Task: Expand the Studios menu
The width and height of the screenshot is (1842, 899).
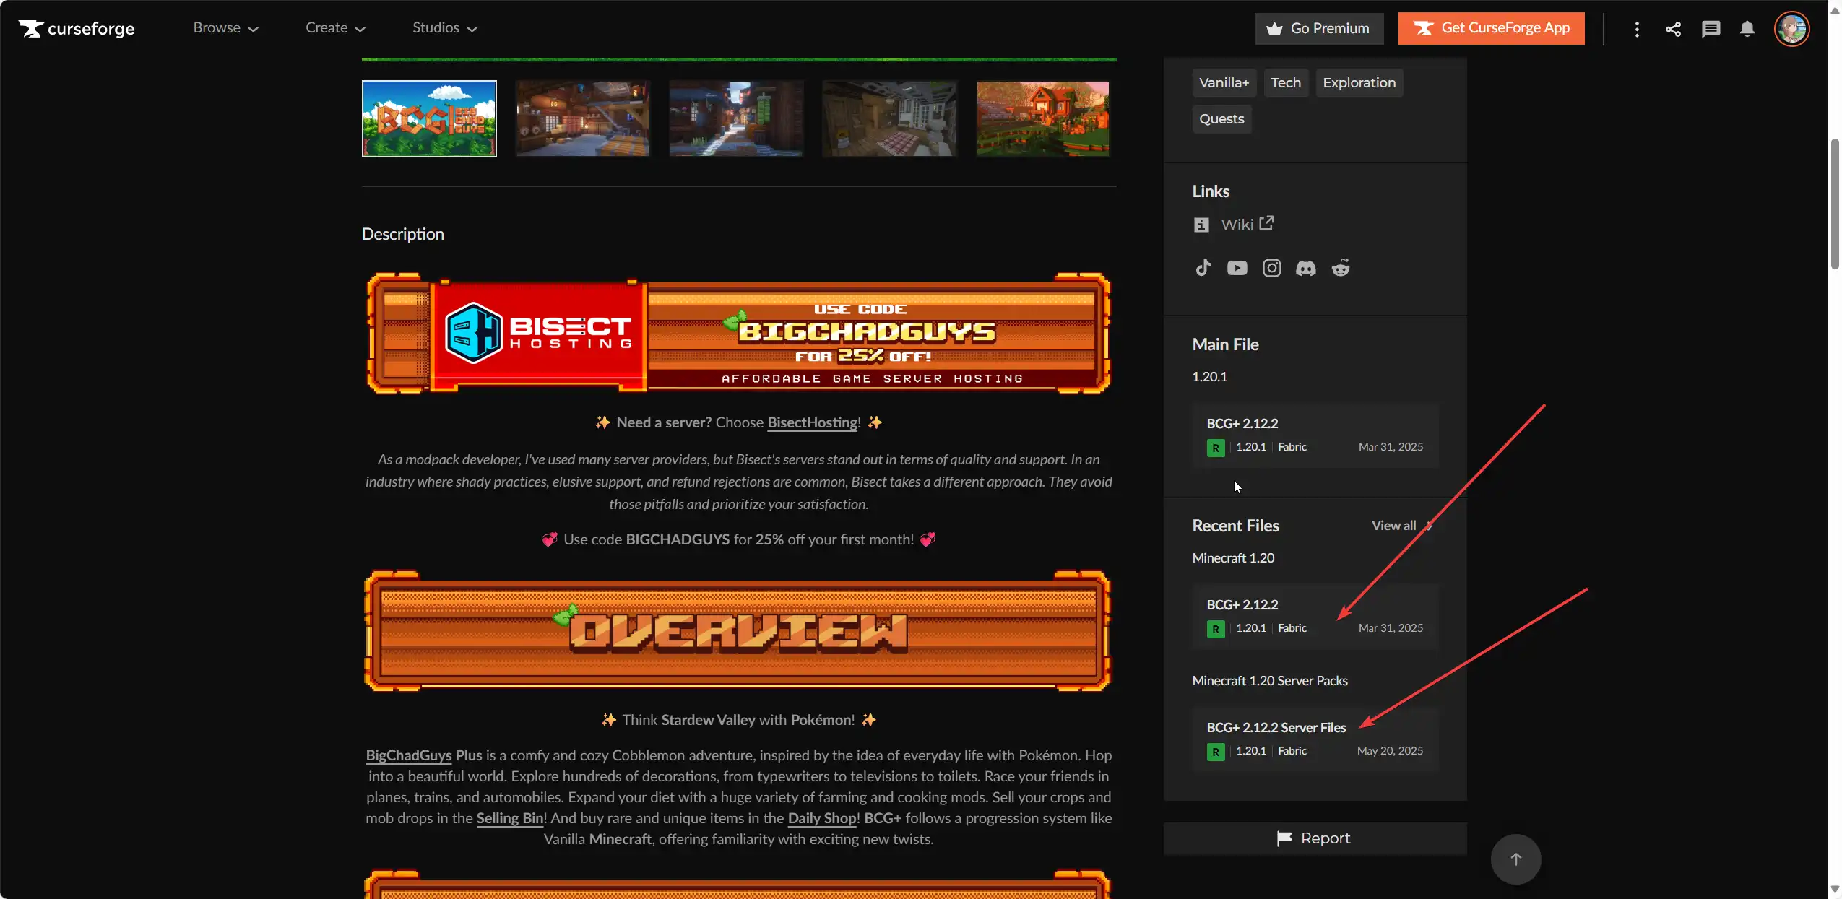Action: [x=445, y=28]
